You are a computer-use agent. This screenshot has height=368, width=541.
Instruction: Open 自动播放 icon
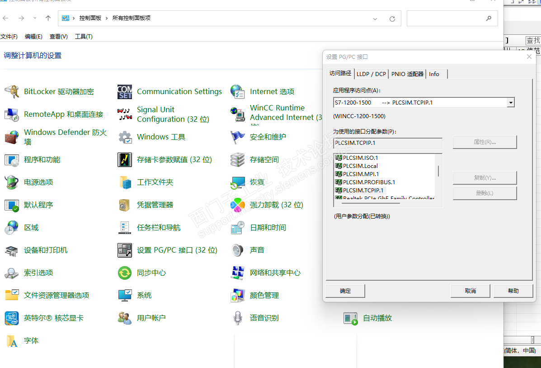tap(351, 318)
